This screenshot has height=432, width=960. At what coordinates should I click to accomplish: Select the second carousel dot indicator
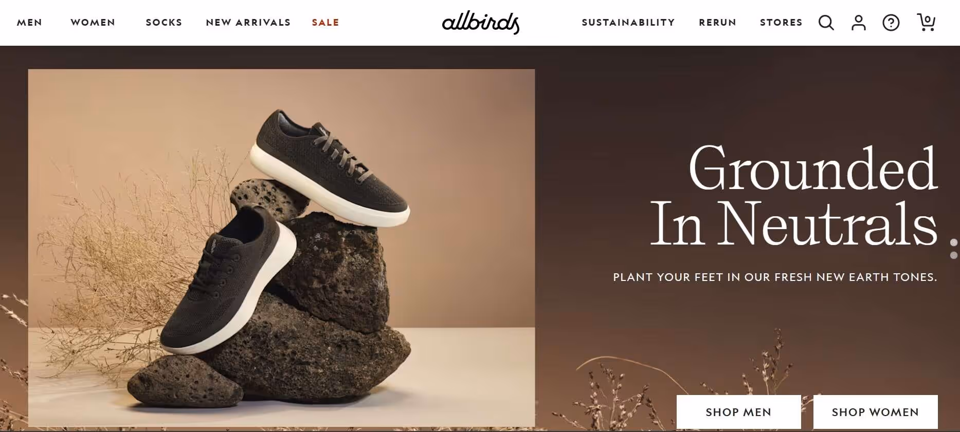click(954, 255)
